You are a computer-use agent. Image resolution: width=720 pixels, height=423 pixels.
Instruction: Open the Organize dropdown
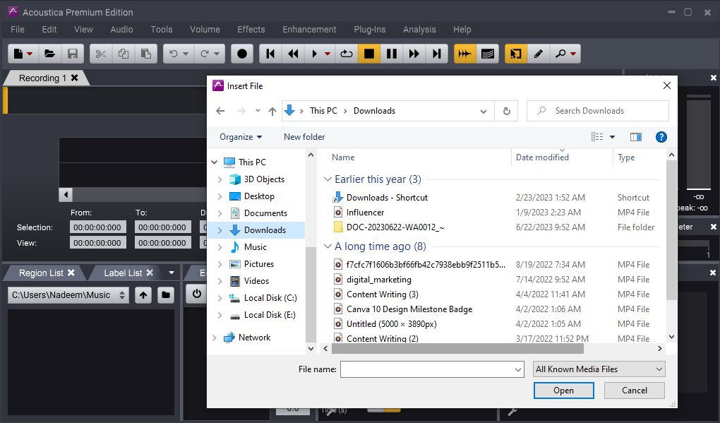coord(241,137)
